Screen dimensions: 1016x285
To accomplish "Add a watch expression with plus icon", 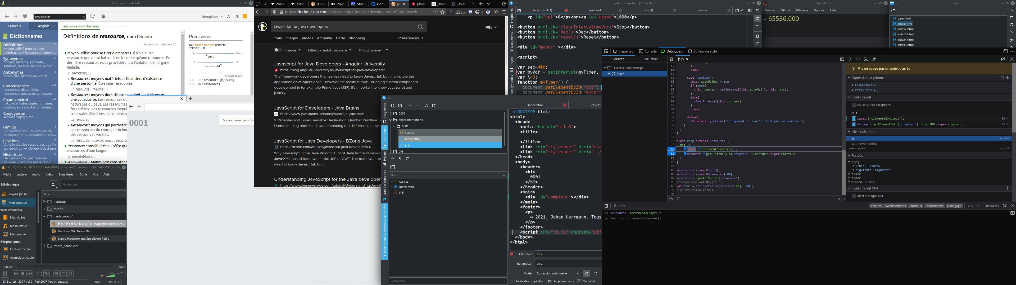I will (1007, 78).
